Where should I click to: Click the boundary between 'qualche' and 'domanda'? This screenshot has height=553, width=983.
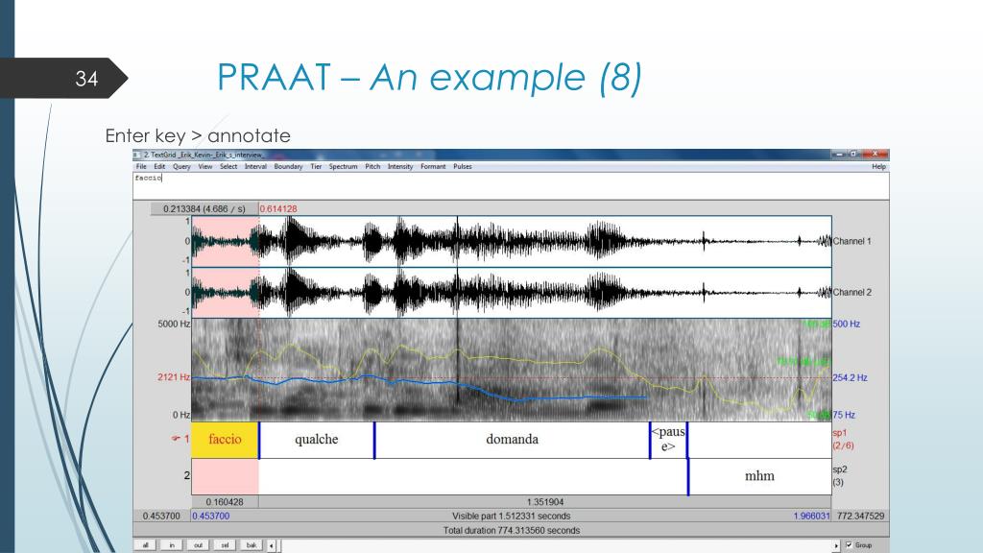[x=374, y=440]
